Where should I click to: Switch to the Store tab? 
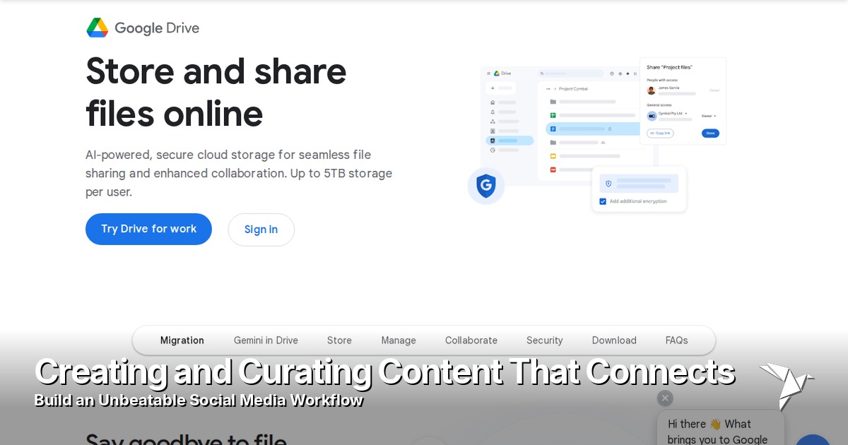point(339,340)
